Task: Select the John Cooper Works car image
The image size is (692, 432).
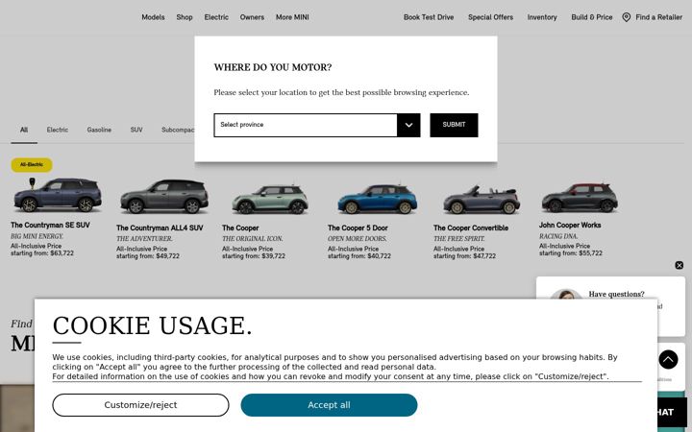Action: pyautogui.click(x=580, y=198)
